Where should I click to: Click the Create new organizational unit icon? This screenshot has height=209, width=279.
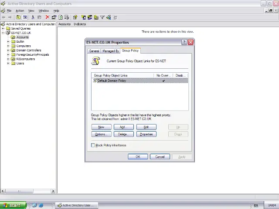(96, 17)
